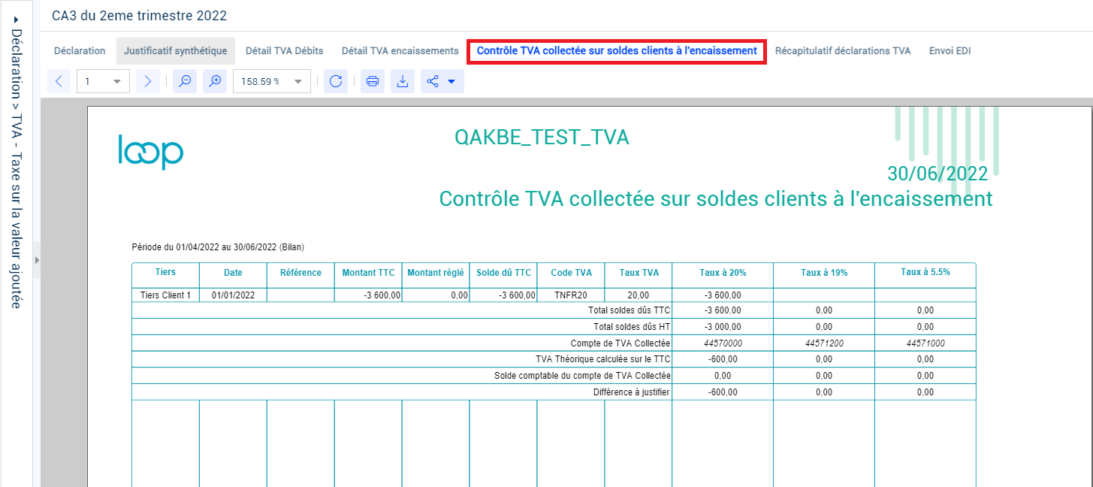This screenshot has height=487, width=1093.
Task: Click the 30/06/2022 report date
Action: point(938,174)
